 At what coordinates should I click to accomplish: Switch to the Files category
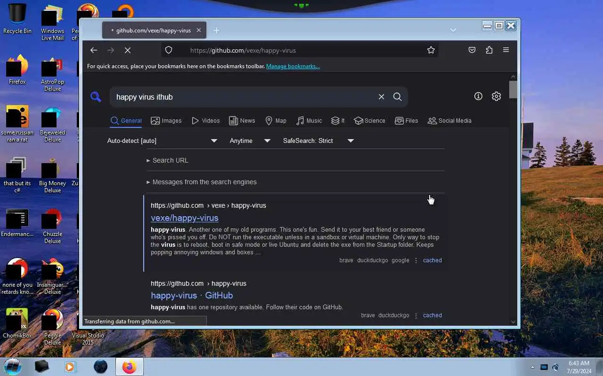pos(406,121)
